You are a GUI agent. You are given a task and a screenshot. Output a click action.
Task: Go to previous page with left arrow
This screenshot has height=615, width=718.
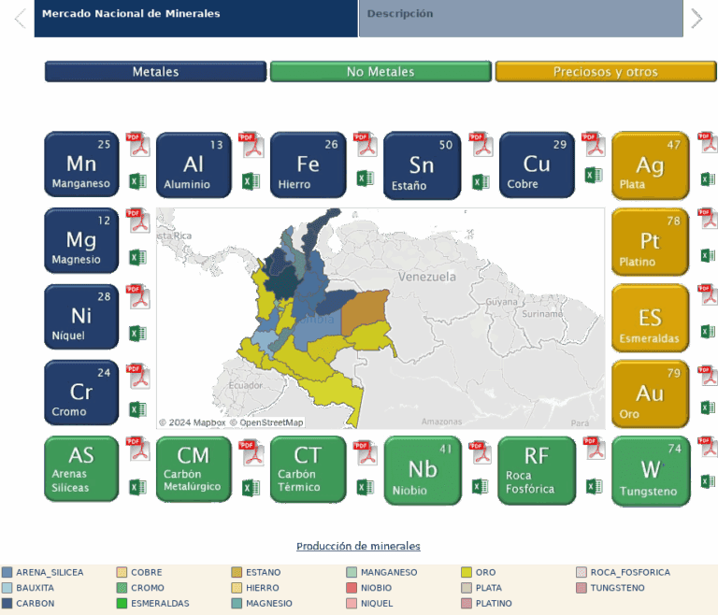(20, 18)
